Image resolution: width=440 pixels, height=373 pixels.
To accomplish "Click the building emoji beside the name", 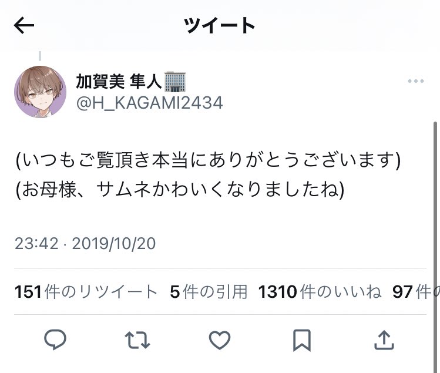I will click(x=175, y=82).
